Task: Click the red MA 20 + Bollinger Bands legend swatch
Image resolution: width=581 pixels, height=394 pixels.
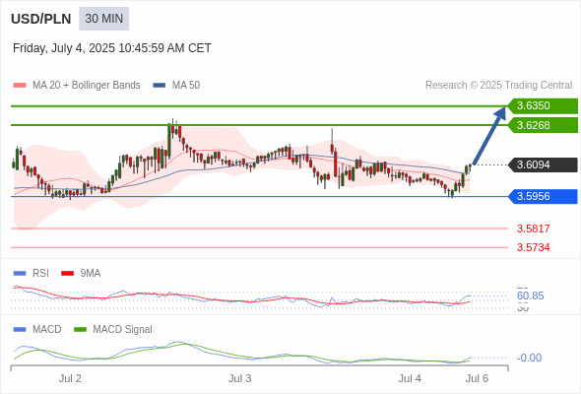Action: coord(20,86)
